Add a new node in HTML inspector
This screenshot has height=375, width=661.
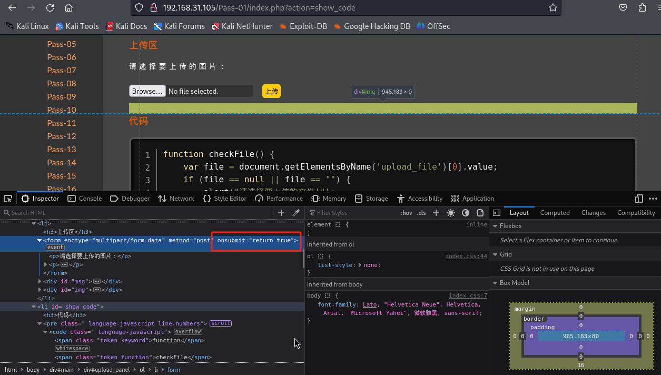[281, 213]
